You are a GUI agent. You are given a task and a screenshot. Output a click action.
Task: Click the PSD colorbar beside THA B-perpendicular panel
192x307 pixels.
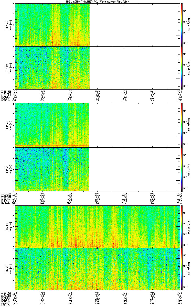pyautogui.click(x=182, y=25)
